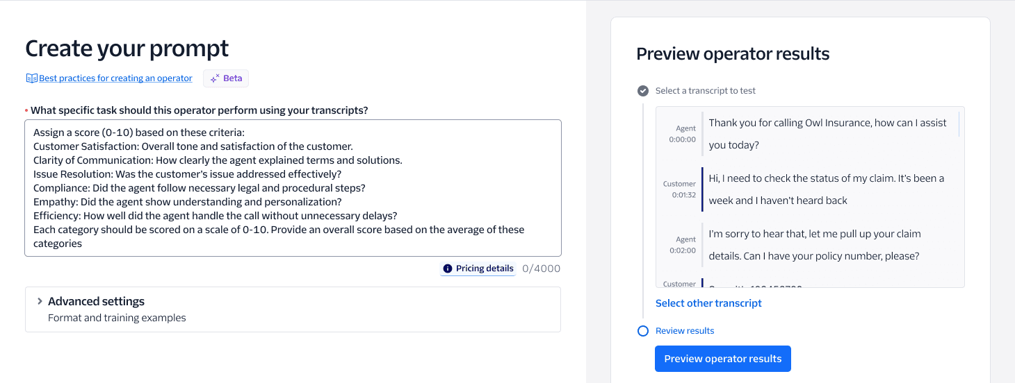Click inside the operator task prompt textbox
The image size is (1015, 383).
point(293,188)
